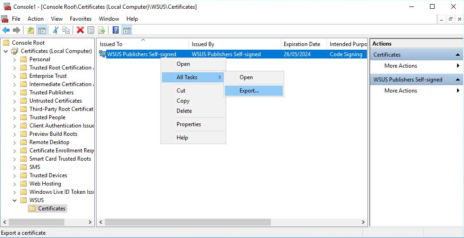Toggle the Show/Hide Action Pane icon
Viewport: 464px width, 238px height.
pos(126,30)
